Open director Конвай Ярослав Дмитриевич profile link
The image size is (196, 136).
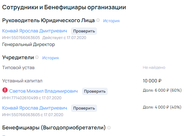[35, 31]
